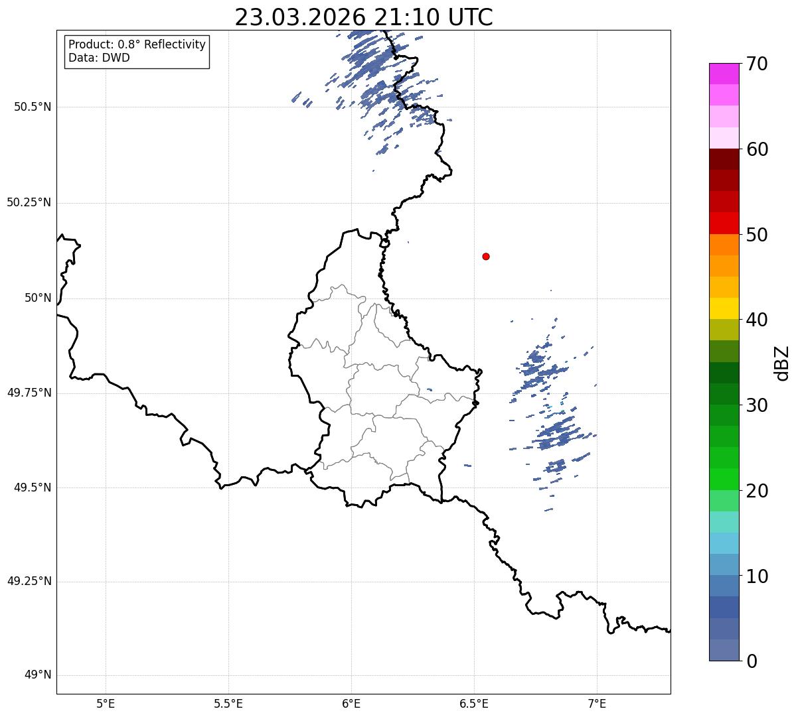
Task: Click the latitude label 50°N
Action: (38, 298)
